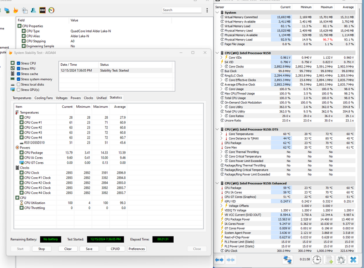
Task: Click the gauge benchmark icon in toolbar
Action: (52, 10)
